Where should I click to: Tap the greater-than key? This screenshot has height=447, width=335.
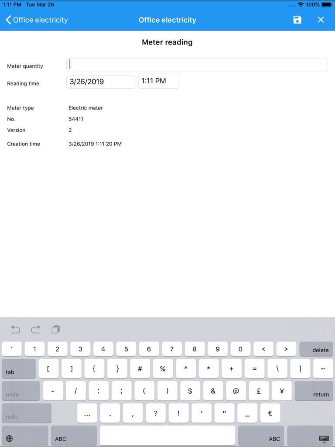(x=286, y=349)
